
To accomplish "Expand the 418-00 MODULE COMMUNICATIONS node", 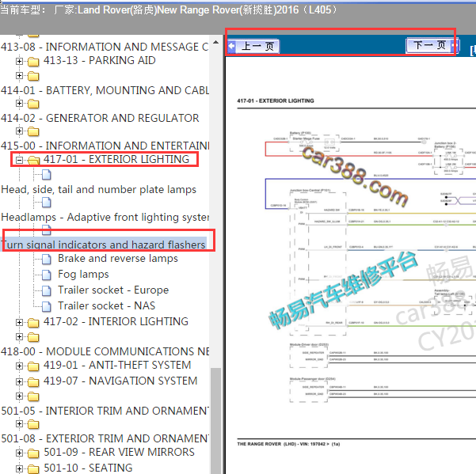I will pos(19,336).
